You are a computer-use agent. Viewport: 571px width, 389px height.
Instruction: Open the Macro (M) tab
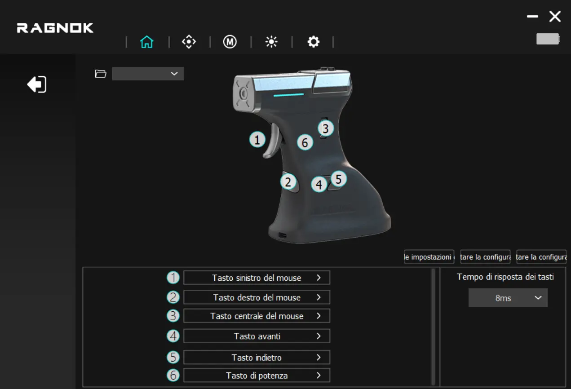click(x=230, y=42)
